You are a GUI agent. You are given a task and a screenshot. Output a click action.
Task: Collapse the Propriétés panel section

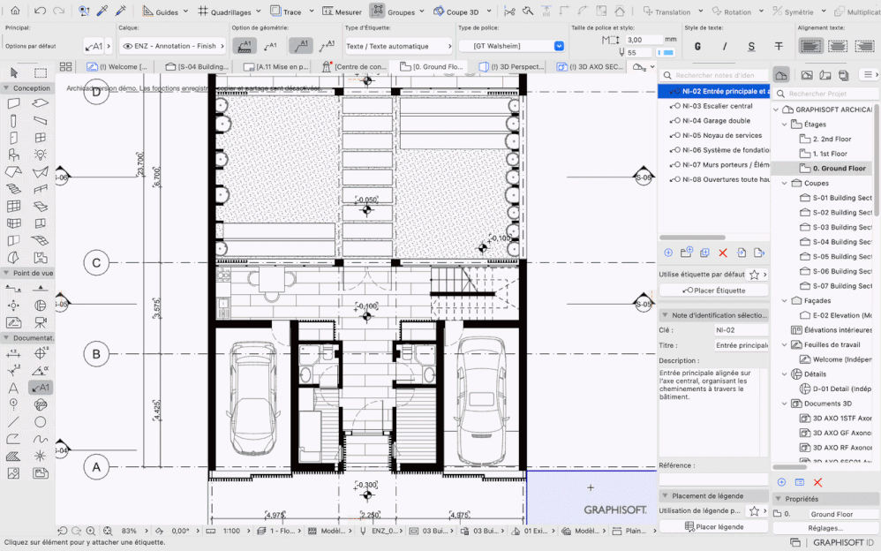point(779,499)
